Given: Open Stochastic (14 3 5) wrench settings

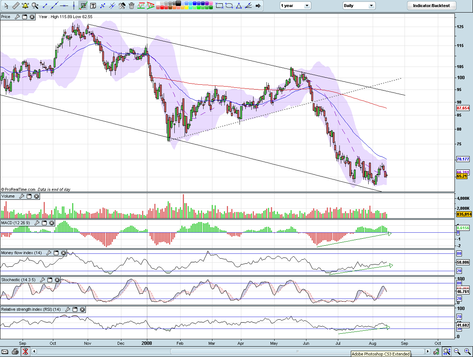Looking at the screenshot, I should click(x=42, y=280).
